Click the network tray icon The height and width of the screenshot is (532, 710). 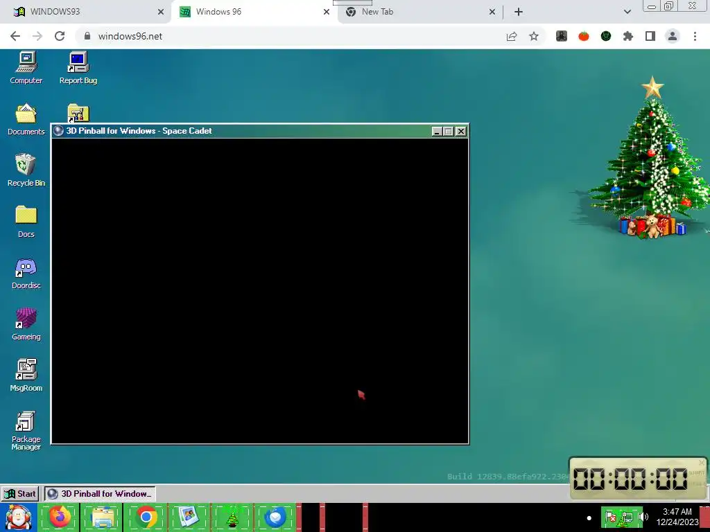[x=627, y=517]
